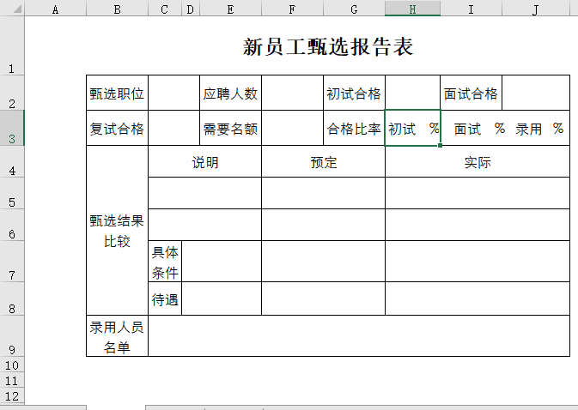Screen dimensions: 578x410
Task: Select the 甄选职位 cell
Action: pyautogui.click(x=117, y=93)
